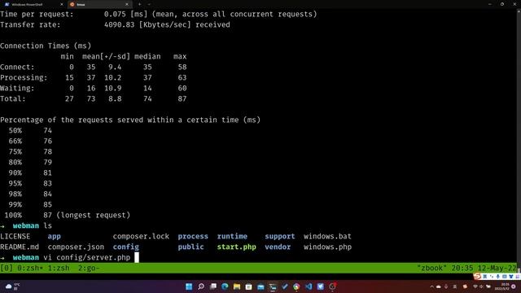Image resolution: width=521 pixels, height=293 pixels.
Task: Click the "Connection Times (ms)" heading
Action: point(46,46)
